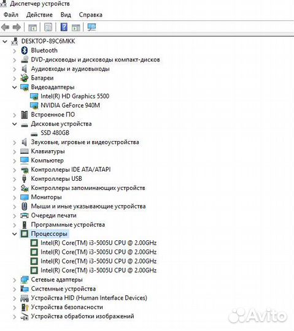Click the HID devices icon
The width and height of the screenshot is (294, 331).
coord(25,298)
